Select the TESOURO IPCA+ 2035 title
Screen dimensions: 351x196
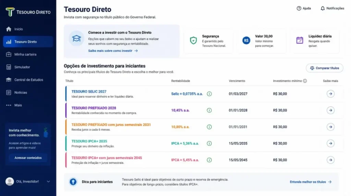pyautogui.click(x=89, y=141)
